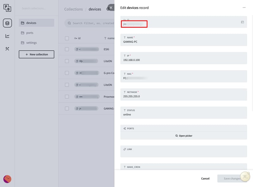
Task: Open the Logs chart icon
Action: 7,36
